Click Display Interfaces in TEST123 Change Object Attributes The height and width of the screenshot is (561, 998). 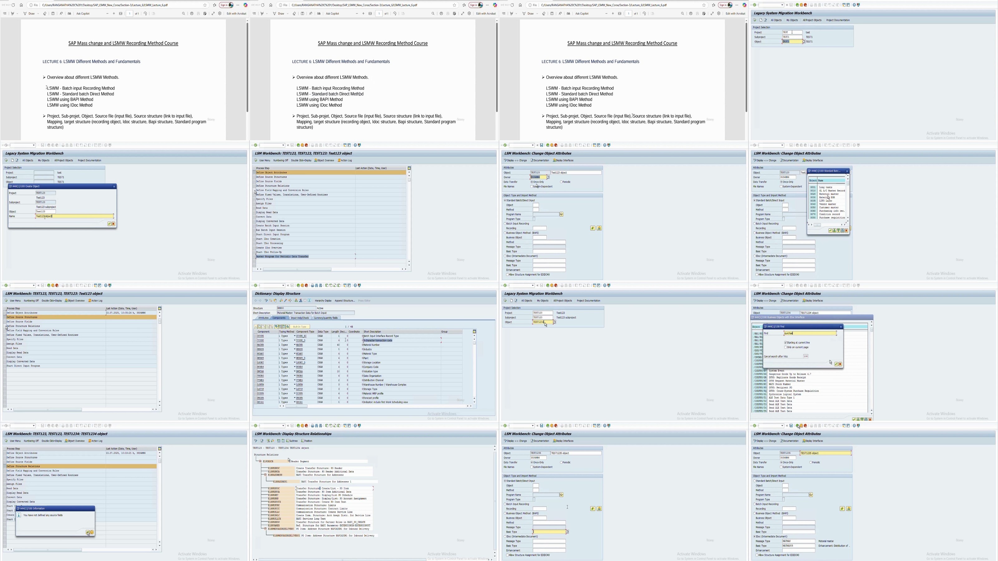[x=563, y=160]
